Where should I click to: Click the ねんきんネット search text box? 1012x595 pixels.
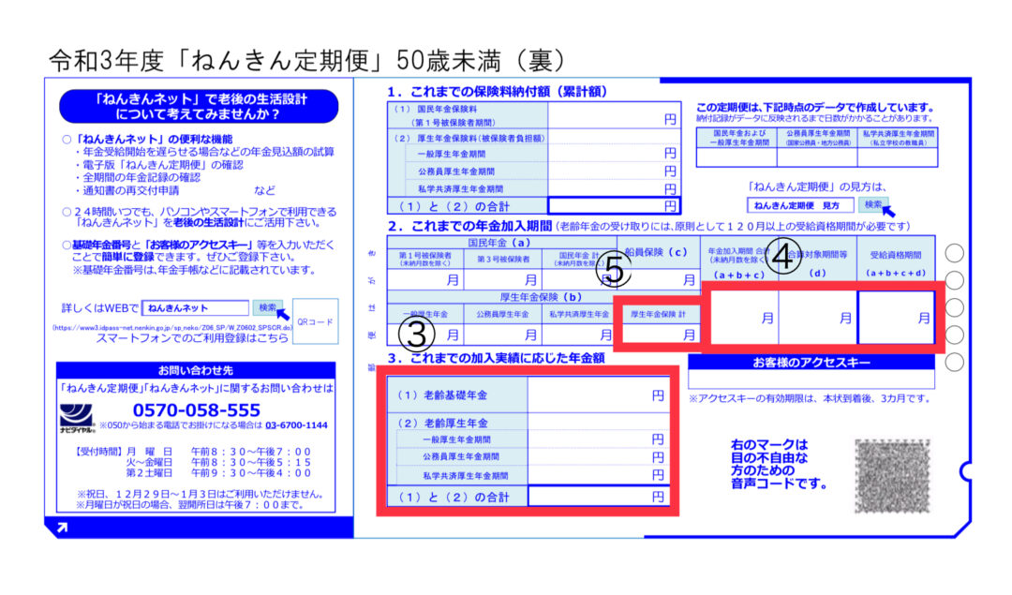coord(196,307)
